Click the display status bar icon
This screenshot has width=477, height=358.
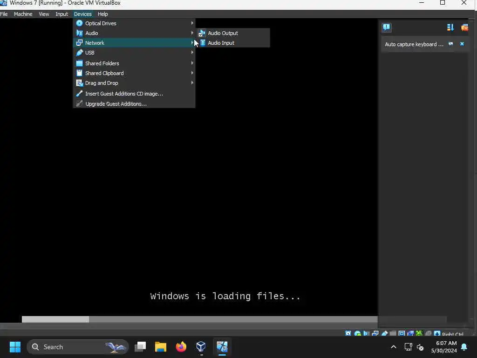click(x=402, y=333)
